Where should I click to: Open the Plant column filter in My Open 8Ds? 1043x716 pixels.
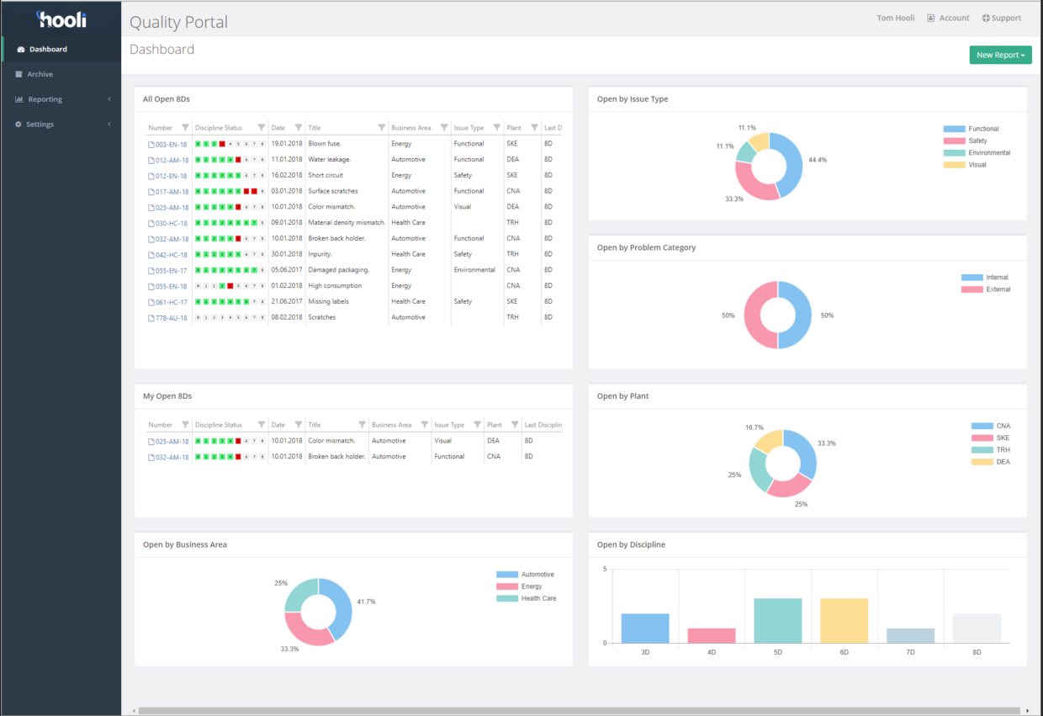(514, 424)
